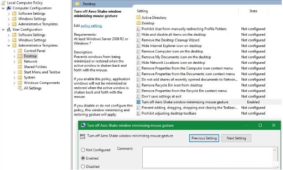Open the policy setting link
Viewport: 283px width, 170px height.
tap(91, 26)
